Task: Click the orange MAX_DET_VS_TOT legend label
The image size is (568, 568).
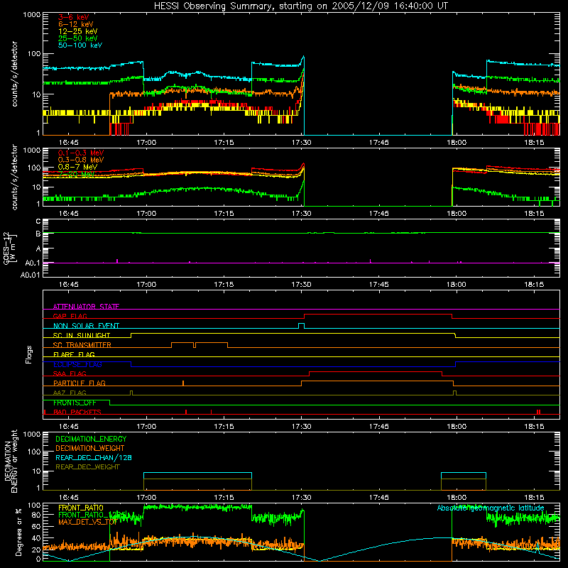Action: 87,522
